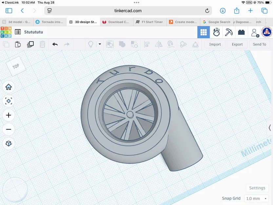The height and width of the screenshot is (205, 273).
Task: Switch to Blocks editor via pickaxe icon
Action: point(228,32)
